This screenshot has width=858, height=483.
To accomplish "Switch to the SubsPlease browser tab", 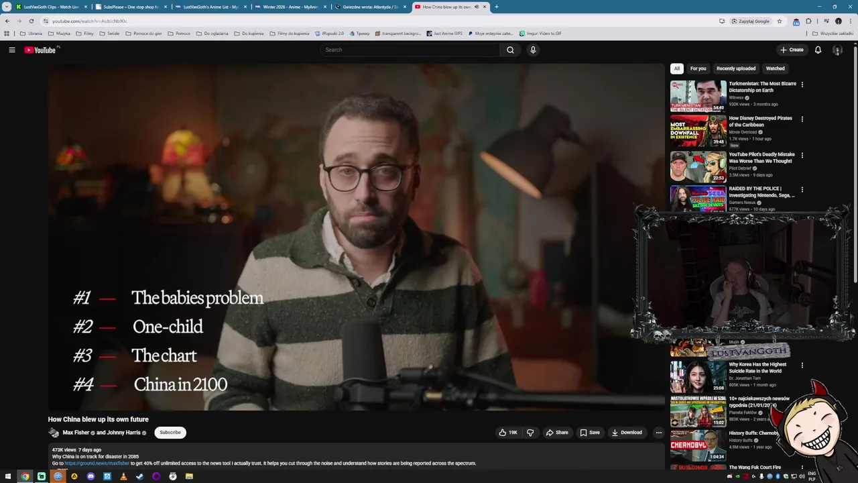I will coord(130,7).
